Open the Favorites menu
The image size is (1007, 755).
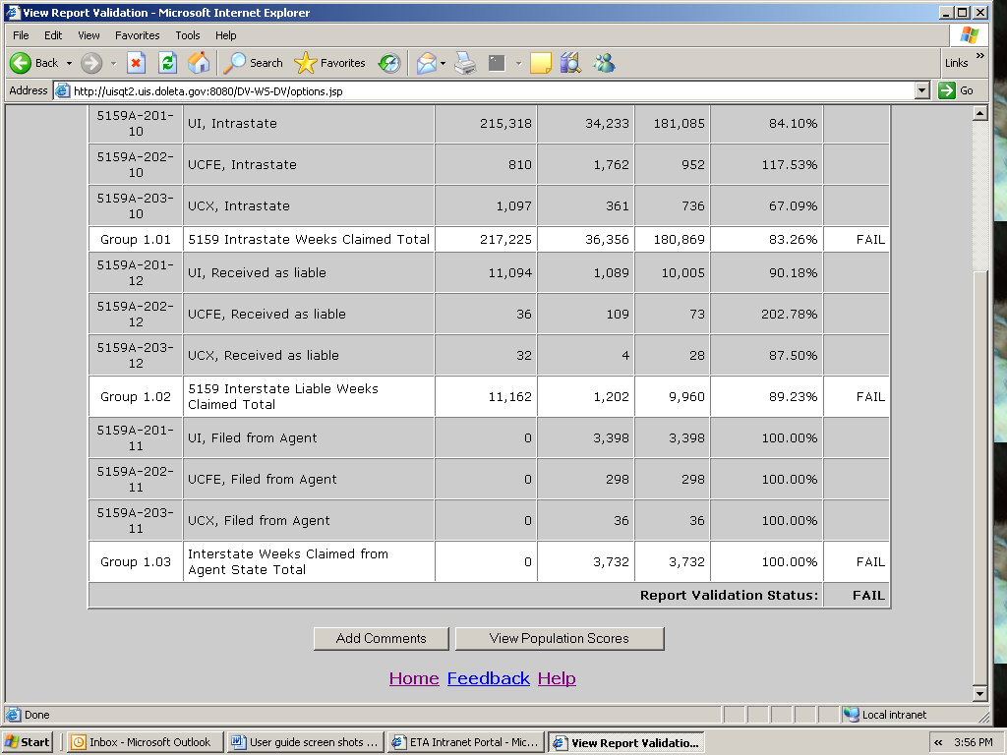(138, 35)
